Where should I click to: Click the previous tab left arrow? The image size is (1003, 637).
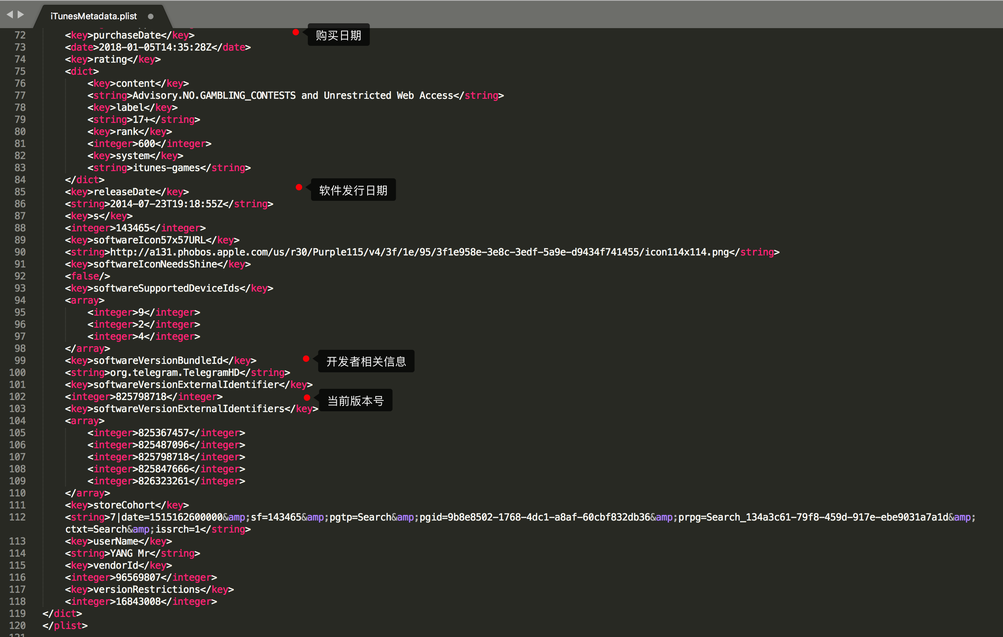click(x=10, y=14)
